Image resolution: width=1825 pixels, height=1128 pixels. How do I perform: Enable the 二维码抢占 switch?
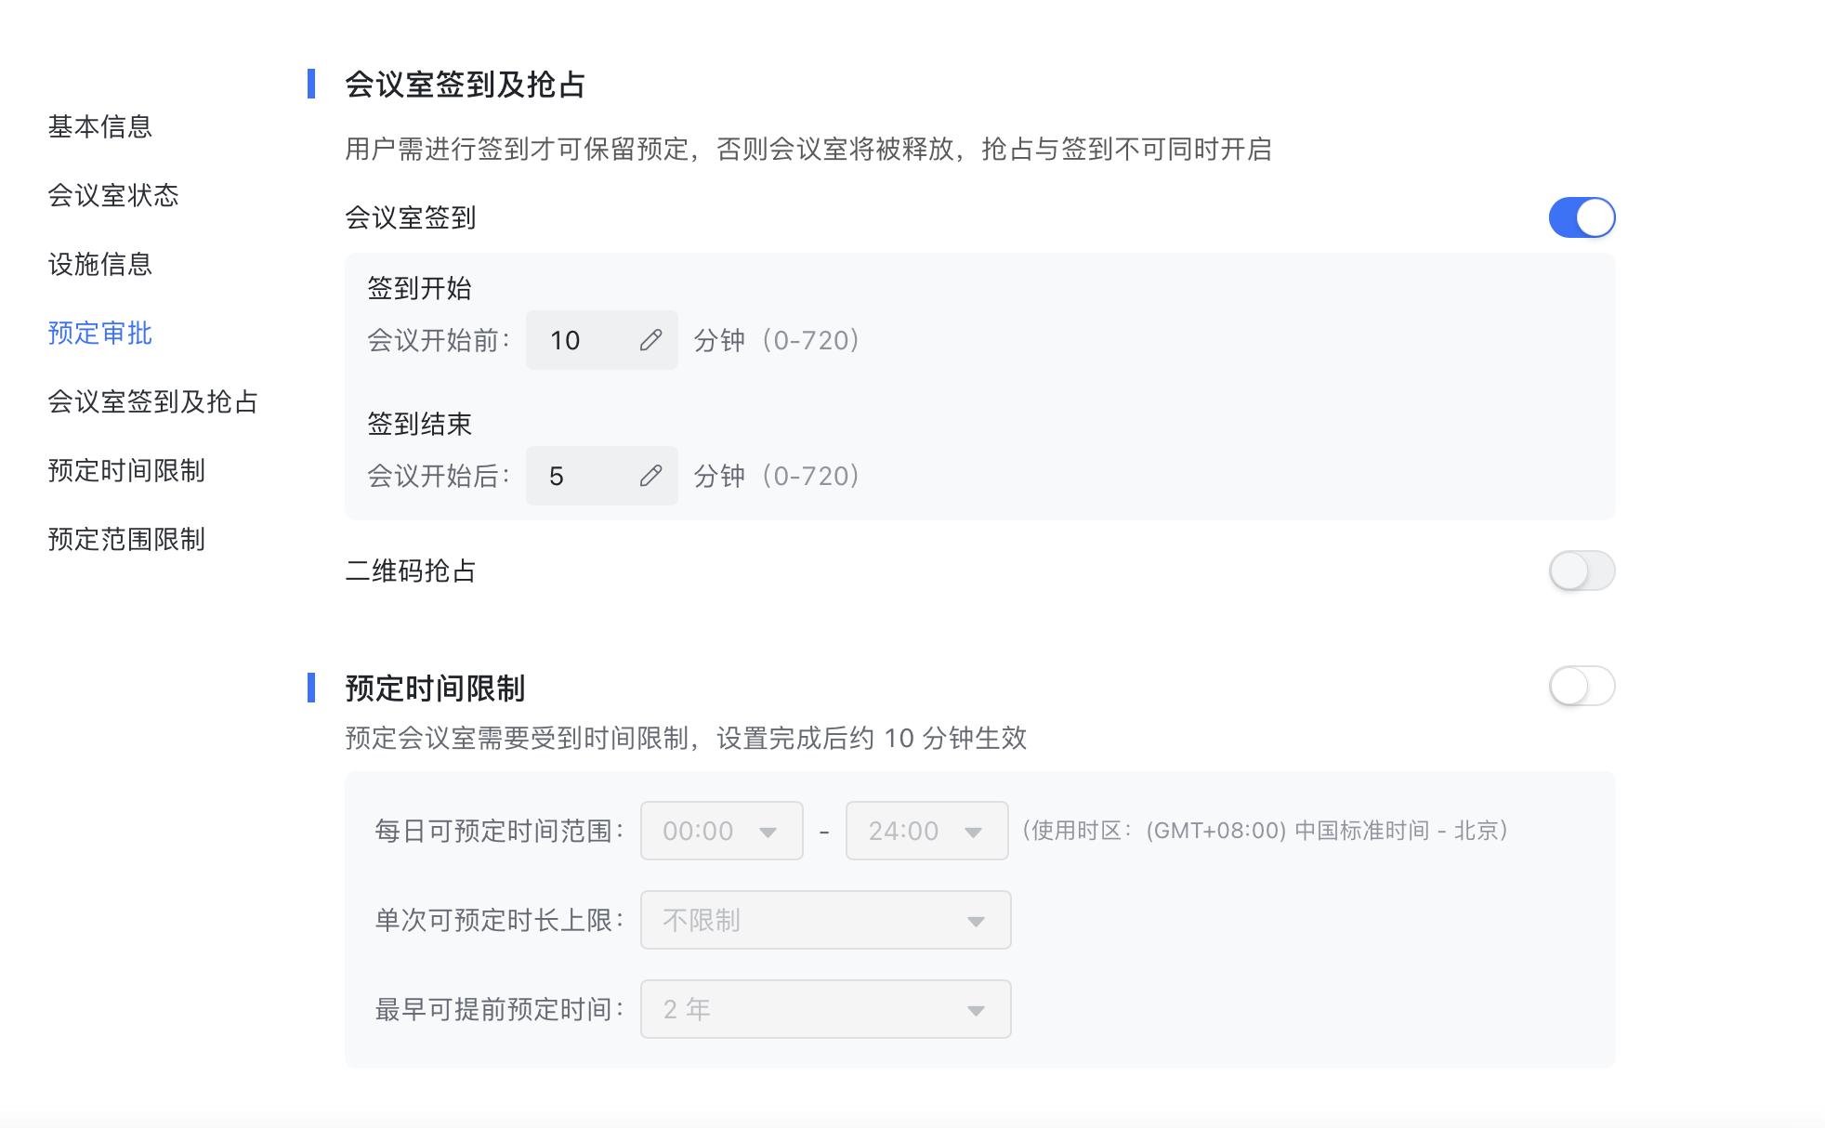(x=1581, y=571)
